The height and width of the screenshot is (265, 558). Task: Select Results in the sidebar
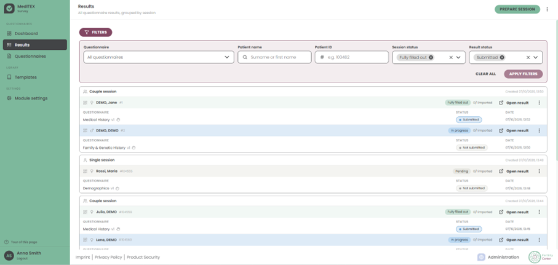tap(35, 45)
